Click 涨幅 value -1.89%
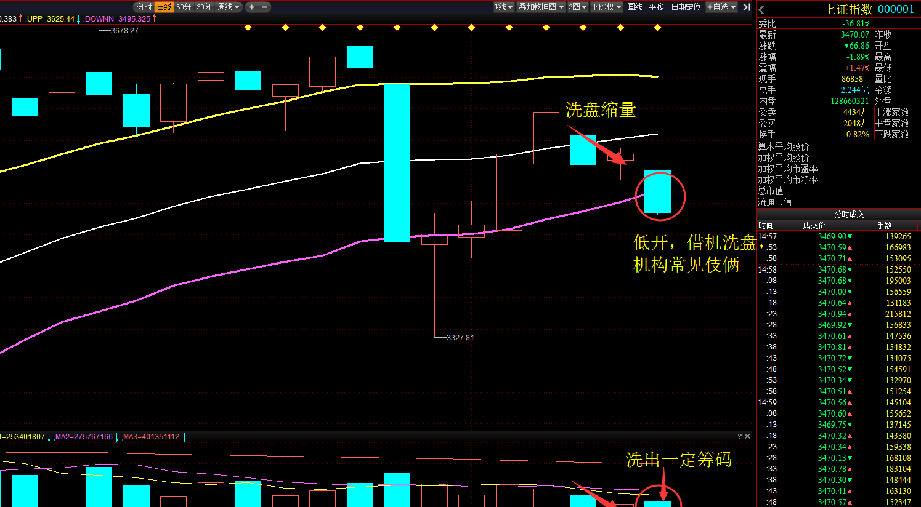This screenshot has width=921, height=507. click(x=858, y=57)
